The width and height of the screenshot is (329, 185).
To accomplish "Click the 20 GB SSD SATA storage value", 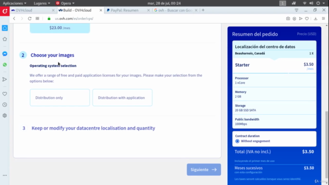I will (x=245, y=110).
